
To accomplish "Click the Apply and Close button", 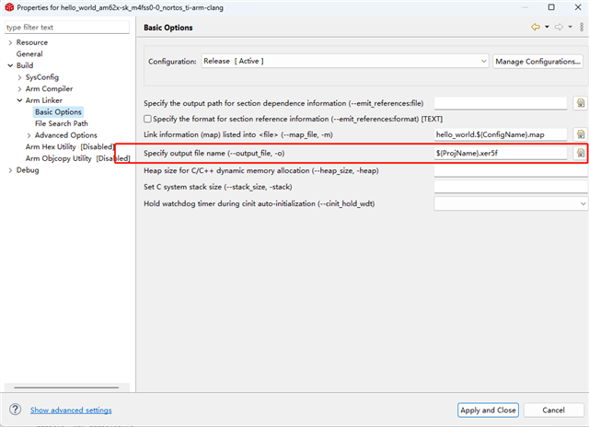I will [x=488, y=410].
